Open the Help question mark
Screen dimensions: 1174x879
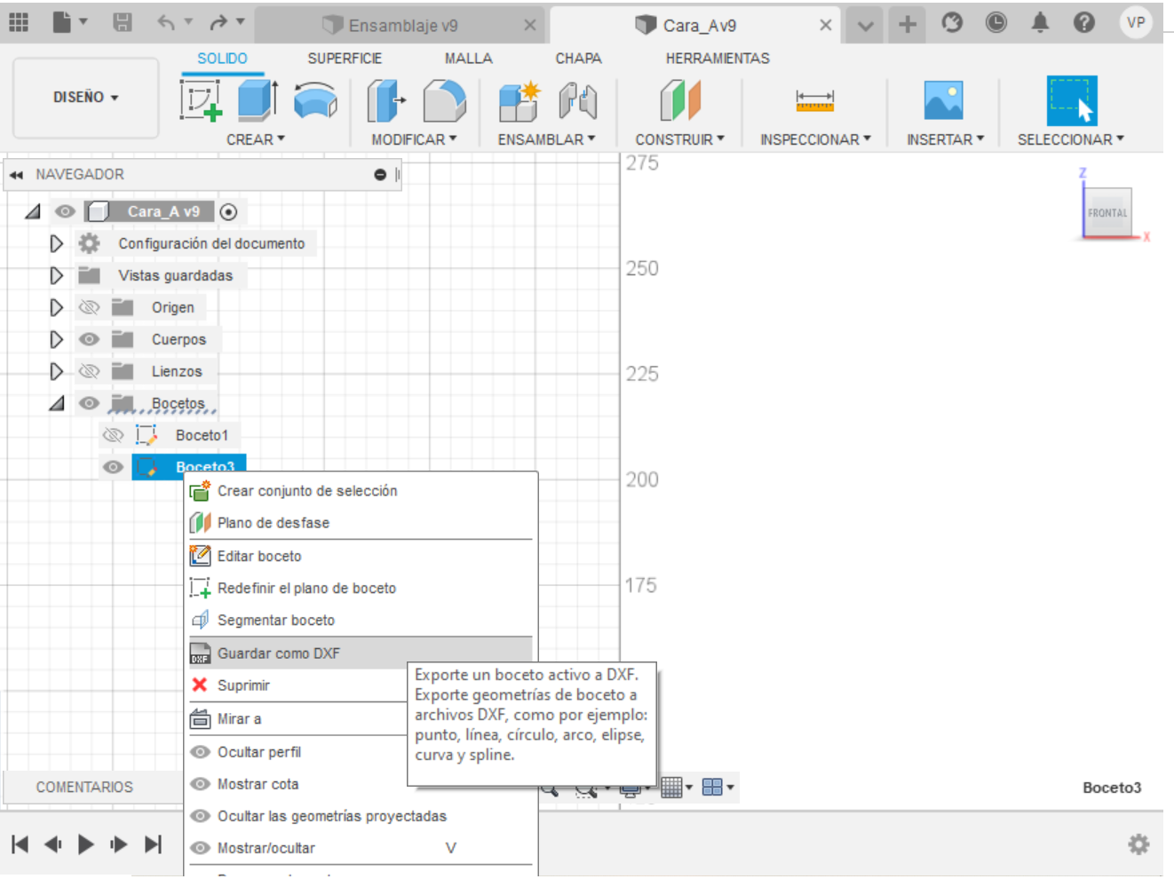pos(1083,22)
